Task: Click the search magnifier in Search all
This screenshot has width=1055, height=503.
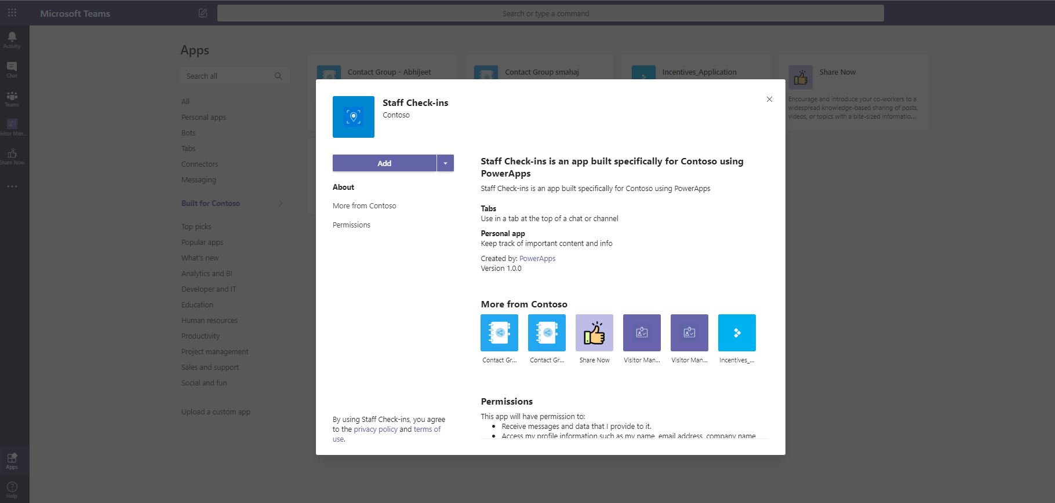Action: 278,76
